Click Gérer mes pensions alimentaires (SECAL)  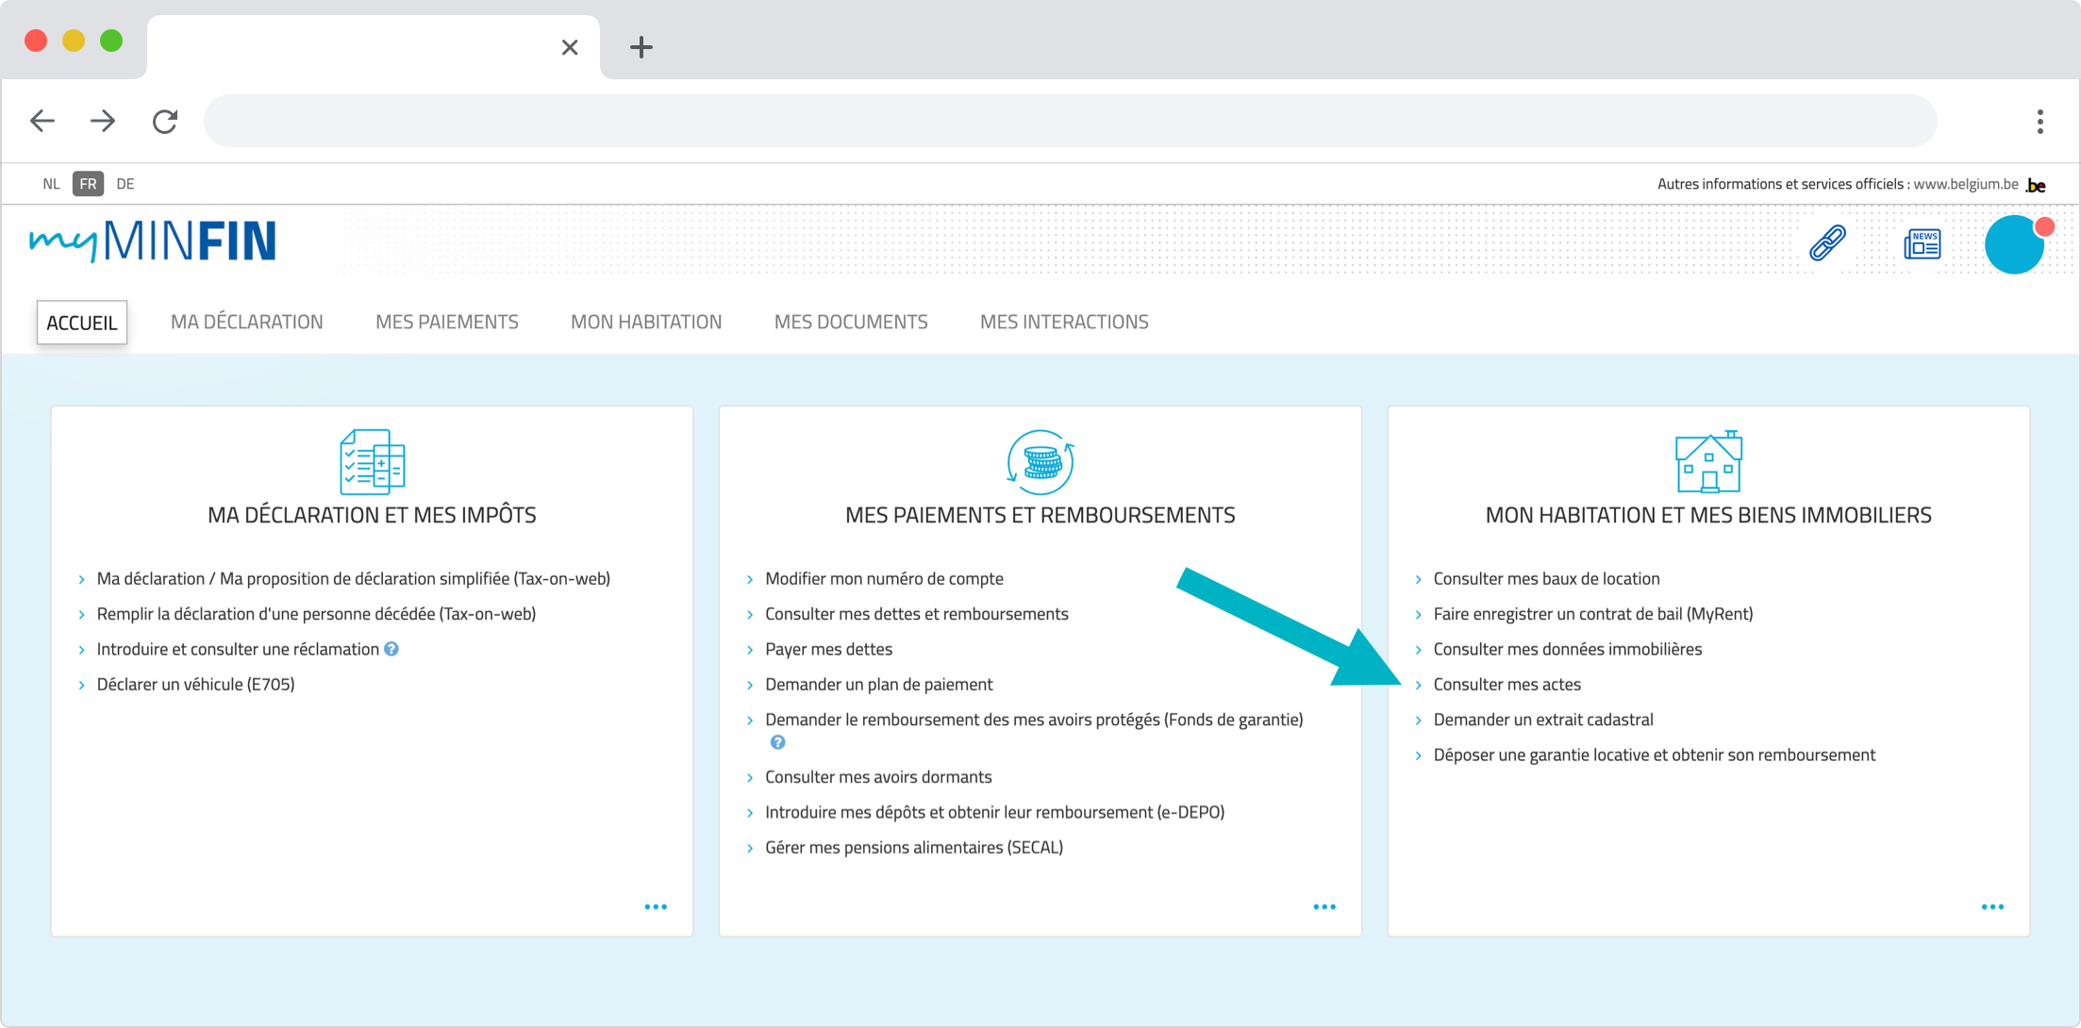[914, 848]
